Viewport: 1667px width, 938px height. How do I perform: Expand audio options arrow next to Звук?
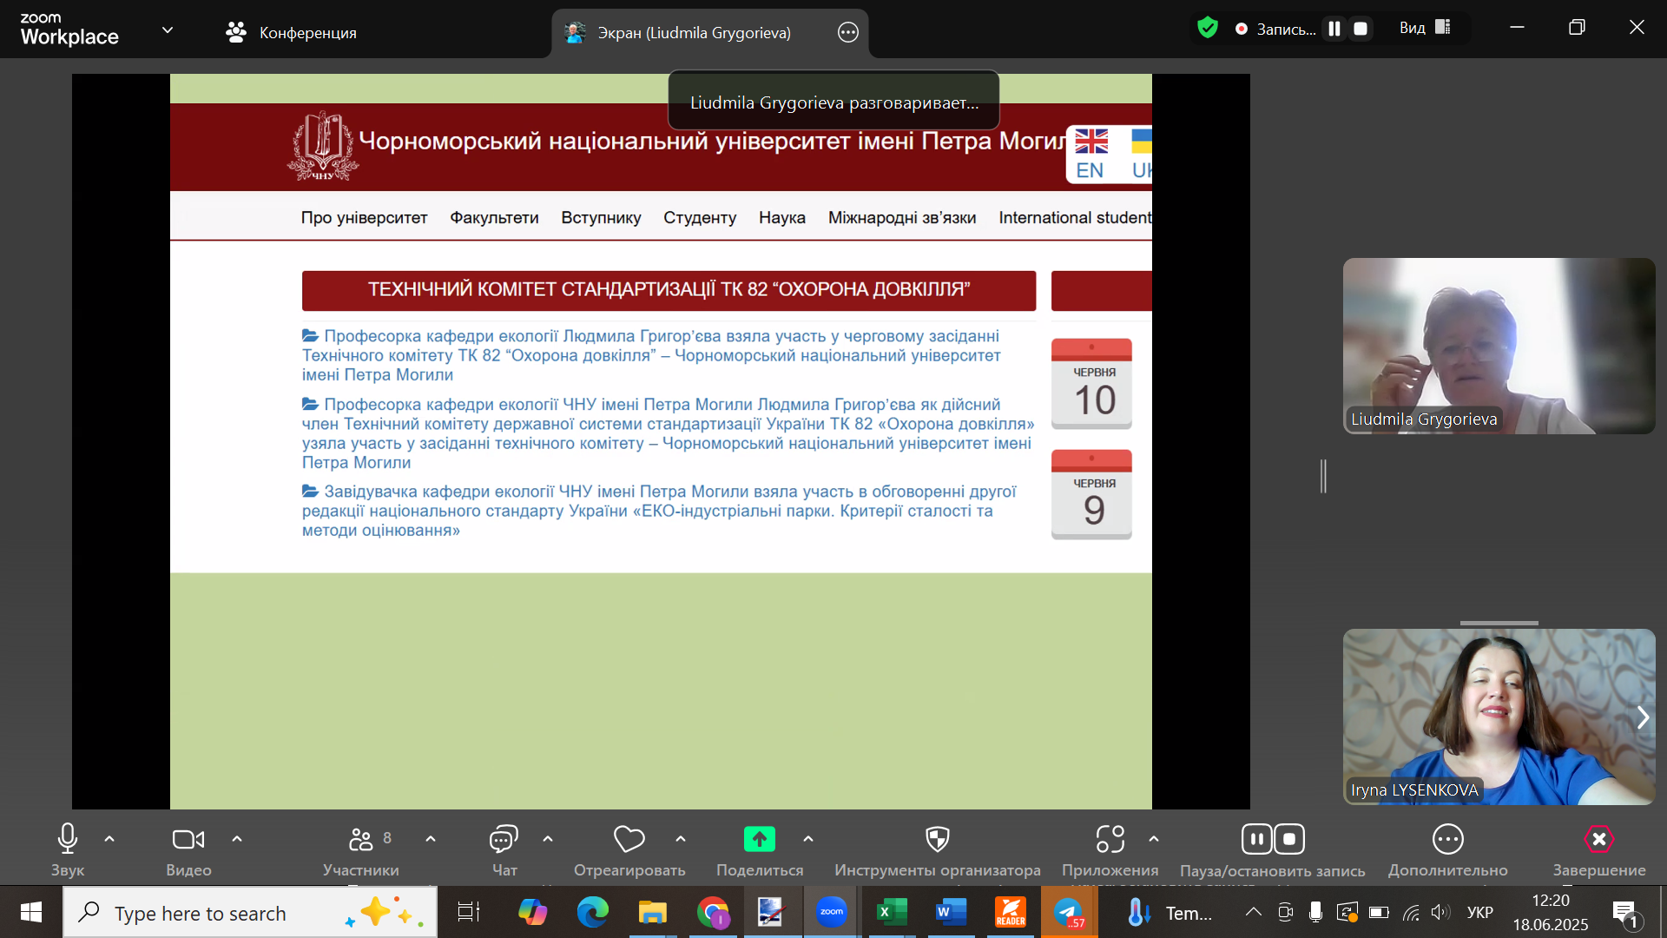click(x=109, y=839)
